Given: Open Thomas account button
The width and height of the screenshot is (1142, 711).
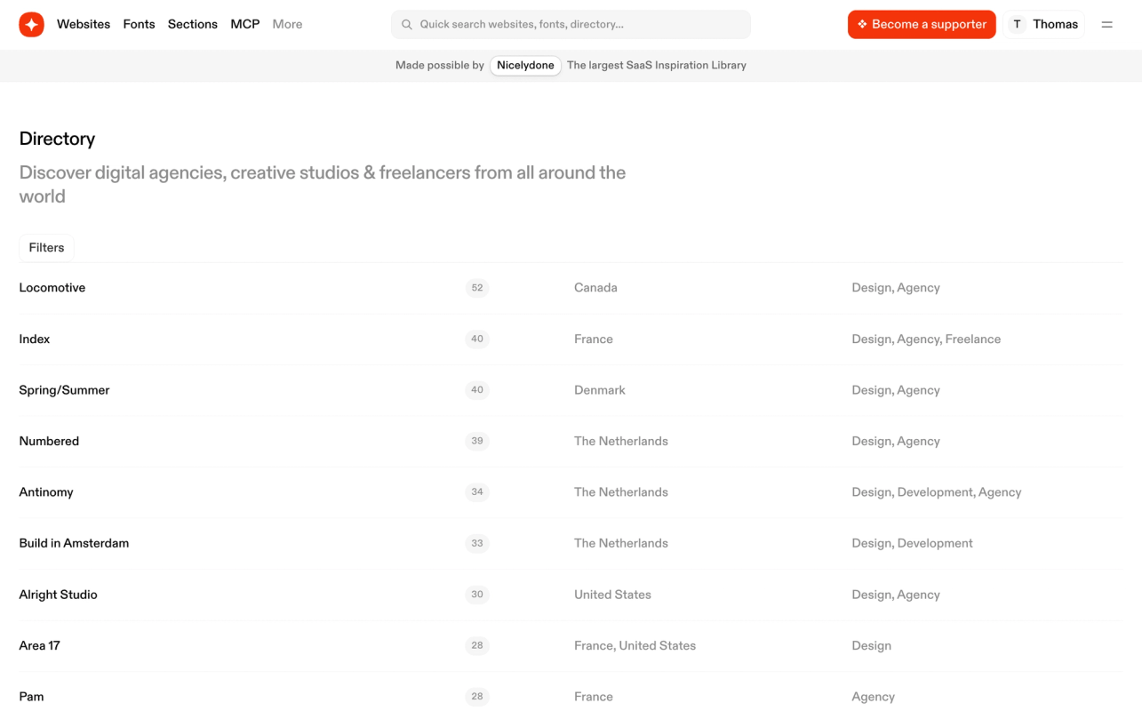Looking at the screenshot, I should (x=1045, y=25).
